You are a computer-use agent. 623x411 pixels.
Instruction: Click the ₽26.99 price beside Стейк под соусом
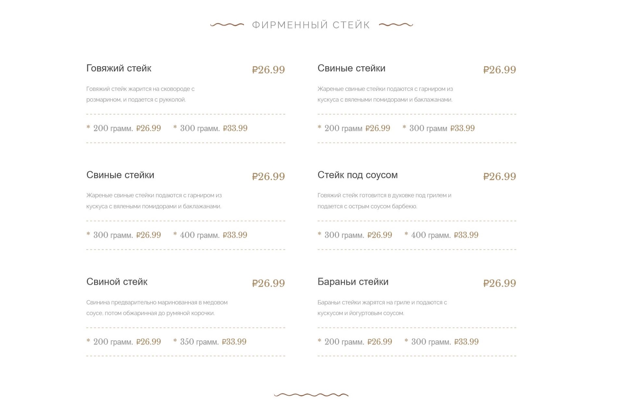click(x=499, y=176)
